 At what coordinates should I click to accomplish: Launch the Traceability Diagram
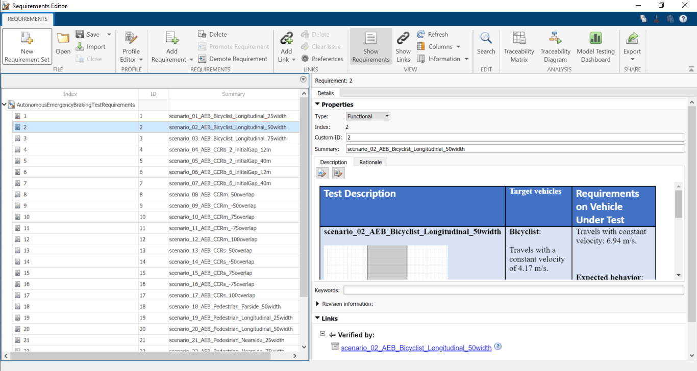pos(555,46)
